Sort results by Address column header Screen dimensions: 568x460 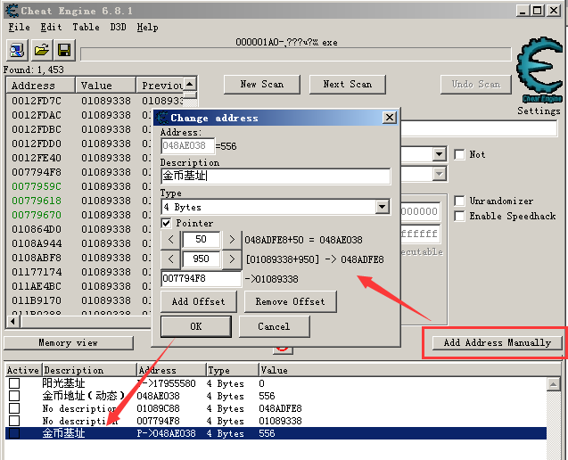(x=41, y=86)
